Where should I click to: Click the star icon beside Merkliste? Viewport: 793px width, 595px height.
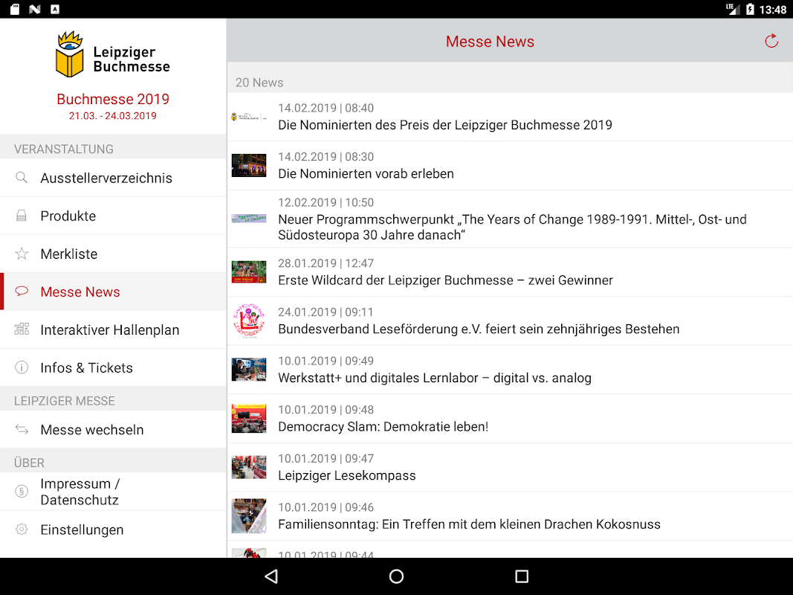[22, 254]
